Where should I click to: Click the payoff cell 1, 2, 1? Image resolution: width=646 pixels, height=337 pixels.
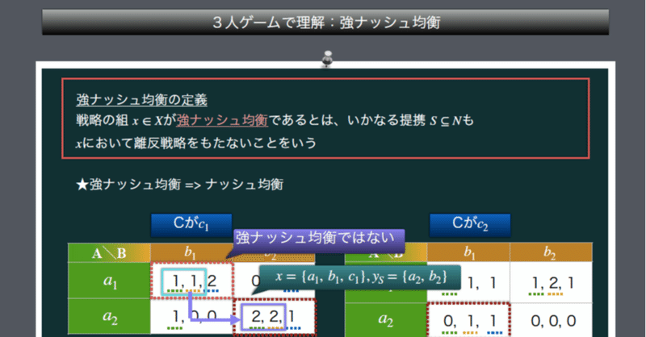click(x=552, y=283)
